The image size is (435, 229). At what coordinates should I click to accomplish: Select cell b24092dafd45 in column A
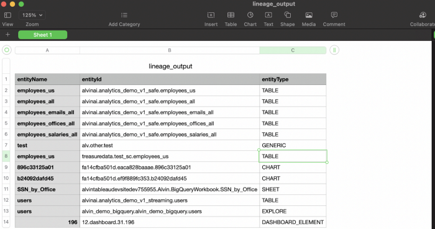(47, 178)
